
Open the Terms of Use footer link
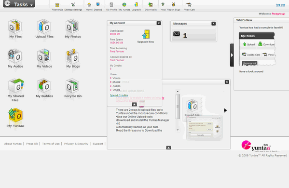pos(51,144)
